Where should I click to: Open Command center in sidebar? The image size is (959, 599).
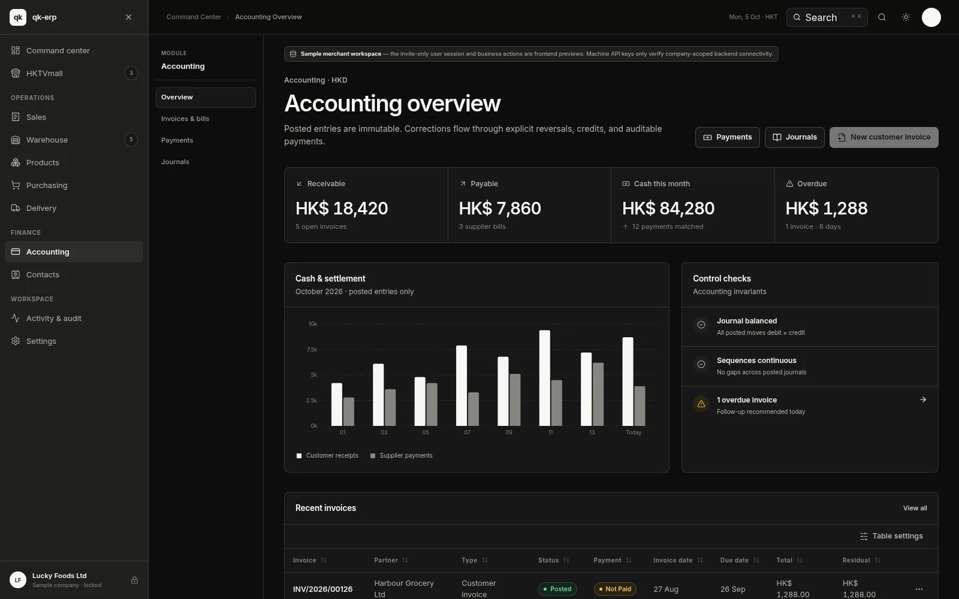[74, 50]
